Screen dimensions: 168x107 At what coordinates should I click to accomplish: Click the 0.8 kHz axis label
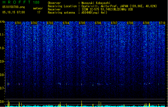pos(2,75)
